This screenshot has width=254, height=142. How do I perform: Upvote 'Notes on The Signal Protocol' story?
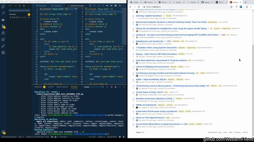[133, 118]
